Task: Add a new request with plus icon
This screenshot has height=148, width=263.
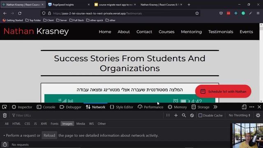Action: (176, 115)
